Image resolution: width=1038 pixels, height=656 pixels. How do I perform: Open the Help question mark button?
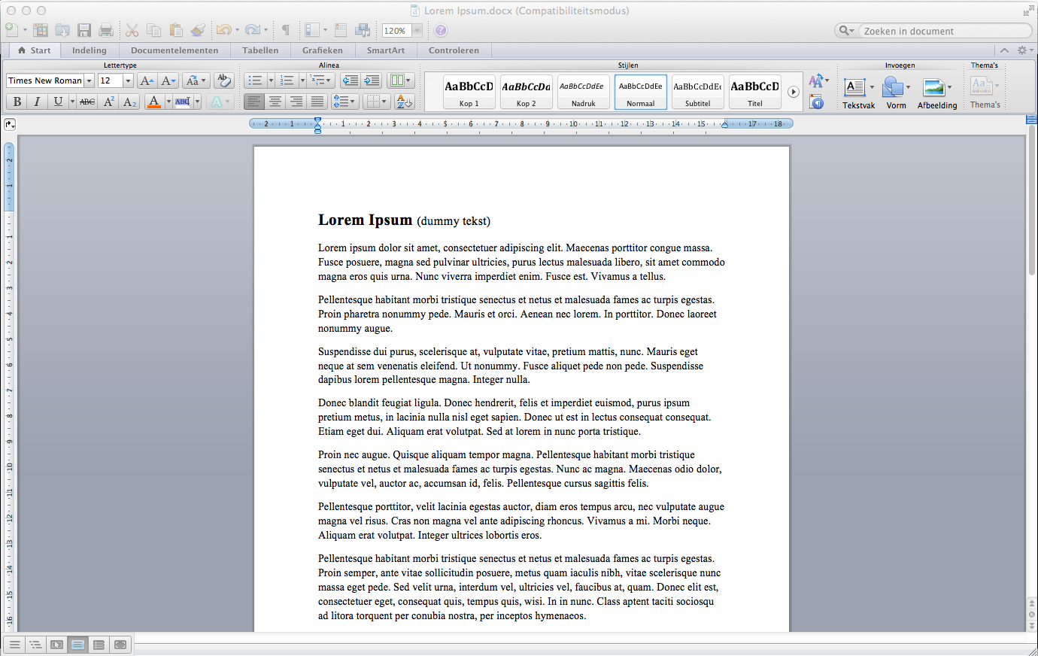(x=441, y=31)
